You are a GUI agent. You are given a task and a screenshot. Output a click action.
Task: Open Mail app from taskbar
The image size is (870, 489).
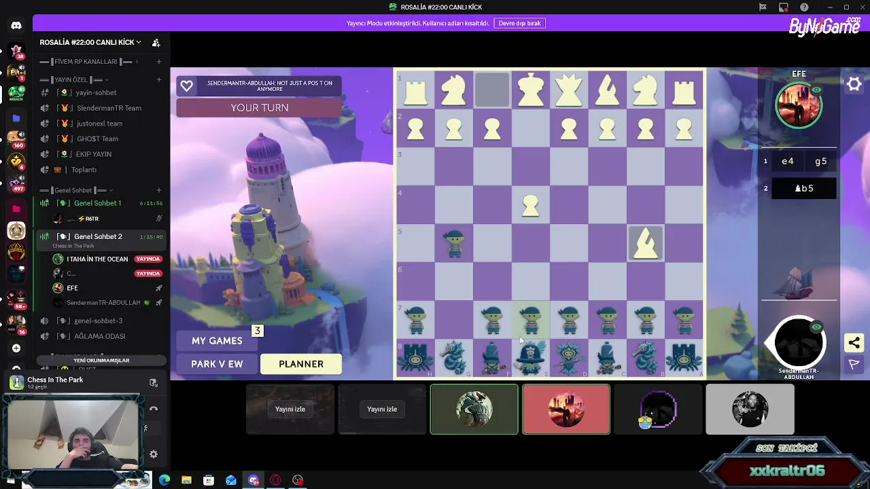(231, 480)
